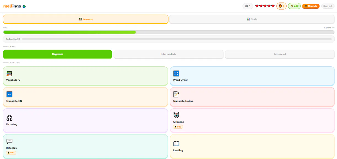
Task: Click the Today 0 q/20 daily goal bar
Action: click(x=169, y=39)
